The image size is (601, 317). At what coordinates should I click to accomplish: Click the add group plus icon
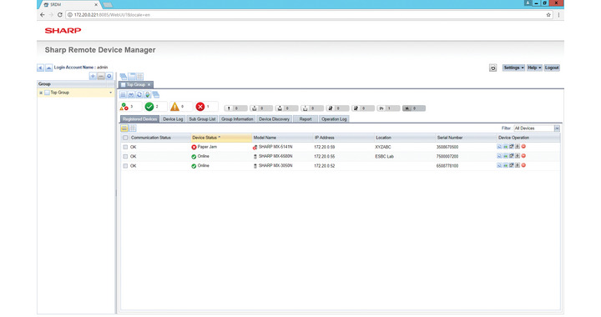93,76
